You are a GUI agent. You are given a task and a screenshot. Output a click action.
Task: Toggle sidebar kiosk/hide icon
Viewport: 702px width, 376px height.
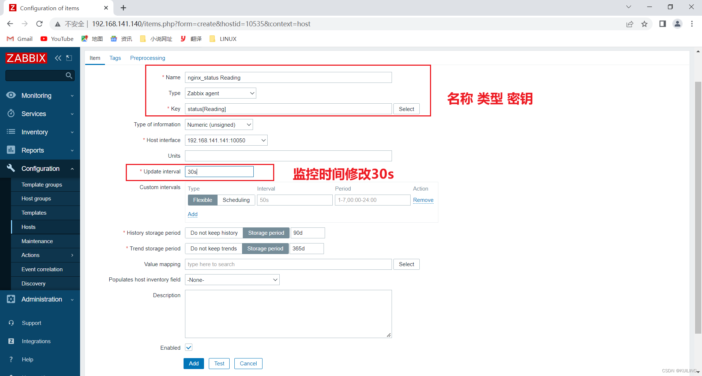pos(69,58)
